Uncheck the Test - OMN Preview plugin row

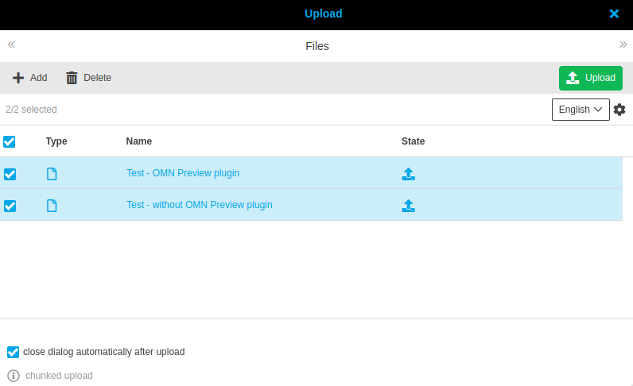point(10,174)
